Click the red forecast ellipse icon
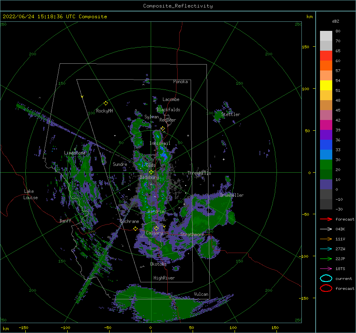The width and height of the screenshot is (356, 333). point(326,288)
